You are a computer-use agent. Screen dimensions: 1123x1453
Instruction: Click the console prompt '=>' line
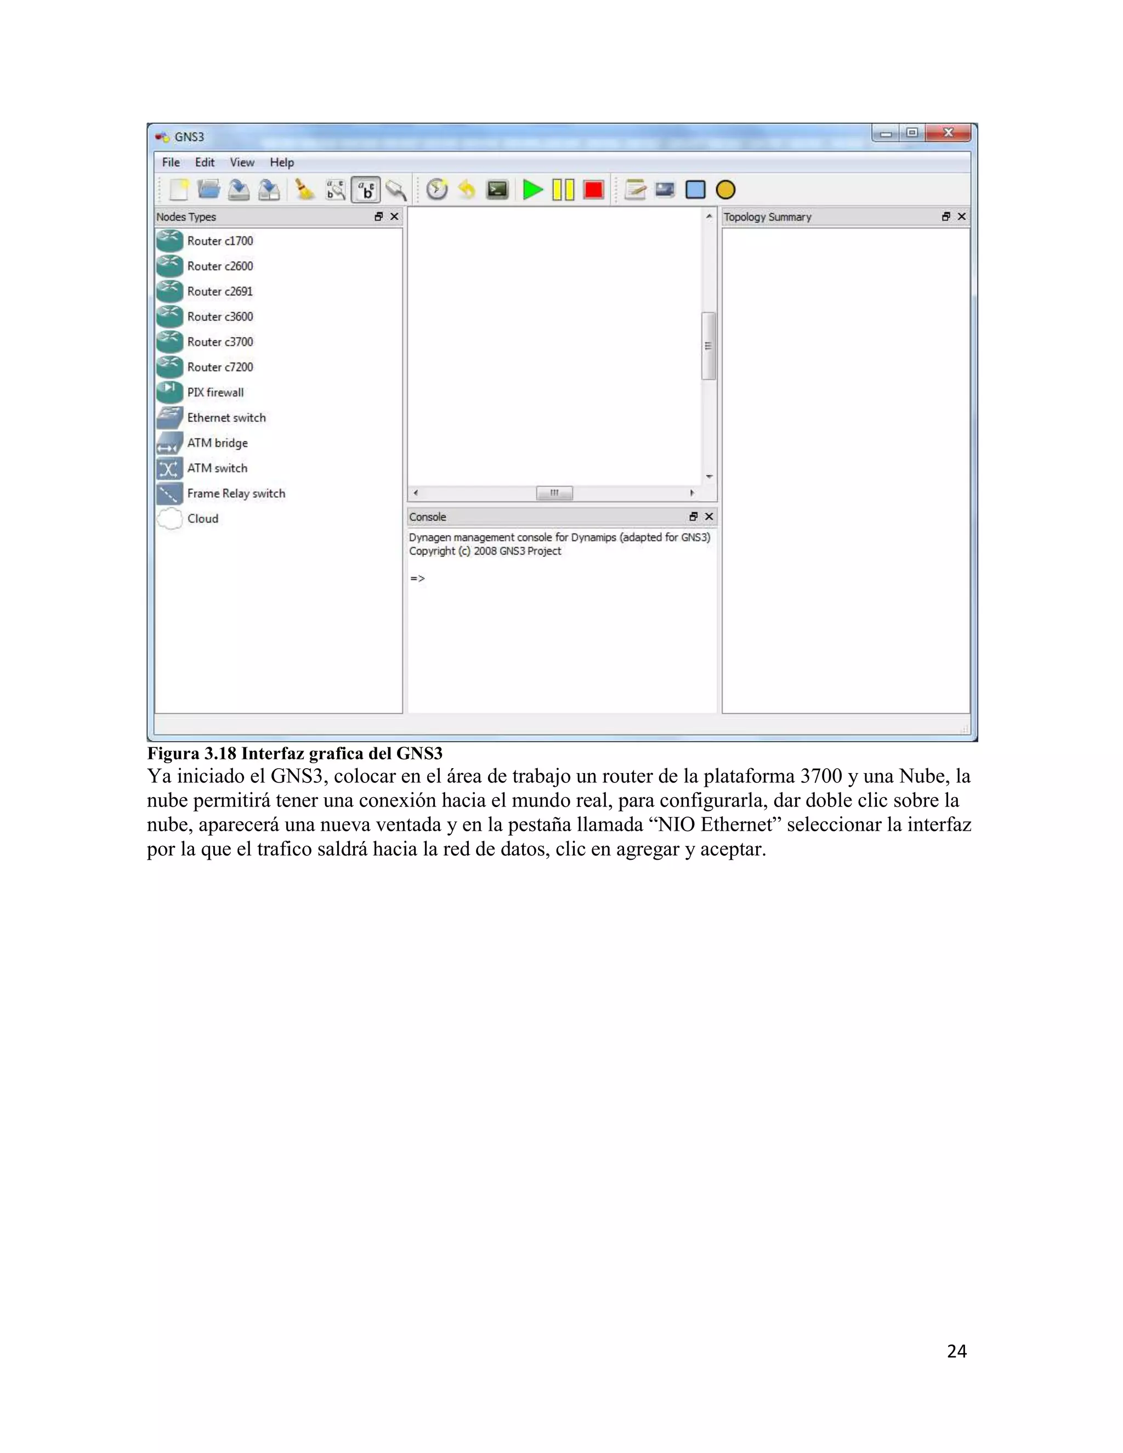coord(417,579)
